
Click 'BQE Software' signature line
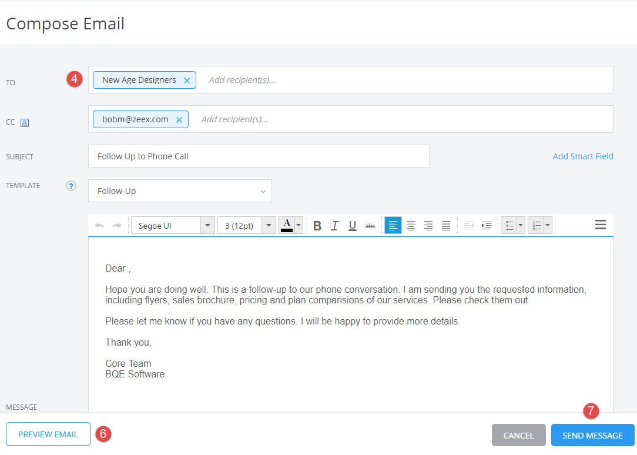pyautogui.click(x=135, y=374)
